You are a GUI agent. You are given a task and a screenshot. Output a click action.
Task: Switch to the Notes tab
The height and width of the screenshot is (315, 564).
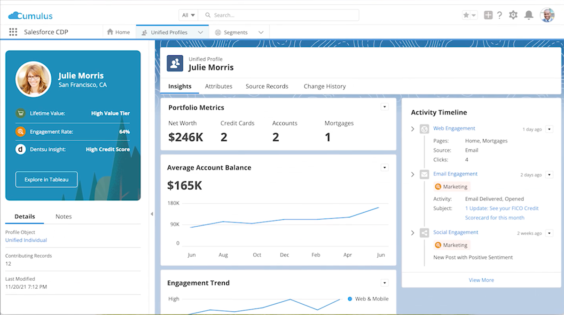pyautogui.click(x=63, y=216)
